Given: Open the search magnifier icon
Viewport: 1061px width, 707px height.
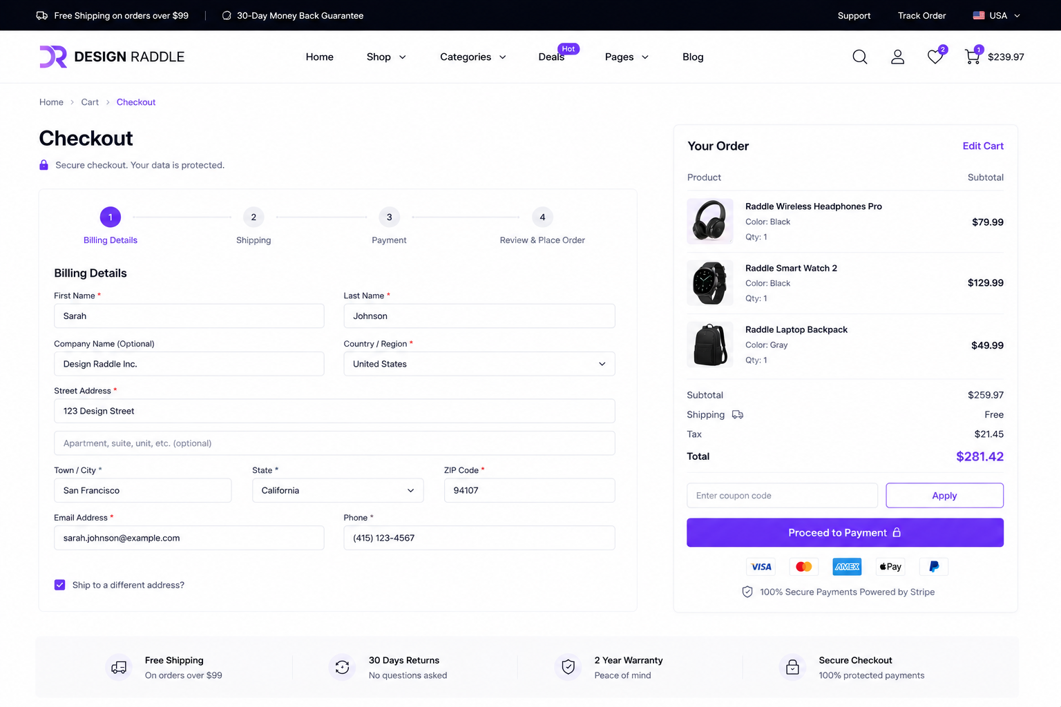Looking at the screenshot, I should coord(860,57).
